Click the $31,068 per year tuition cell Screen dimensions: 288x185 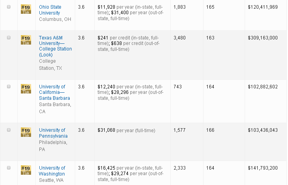pos(126,131)
